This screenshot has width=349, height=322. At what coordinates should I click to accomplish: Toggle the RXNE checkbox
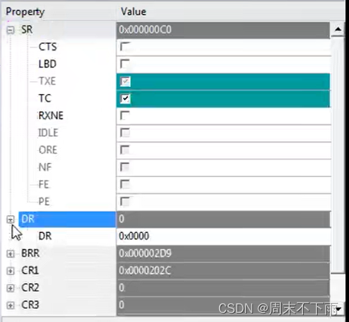[x=125, y=115]
